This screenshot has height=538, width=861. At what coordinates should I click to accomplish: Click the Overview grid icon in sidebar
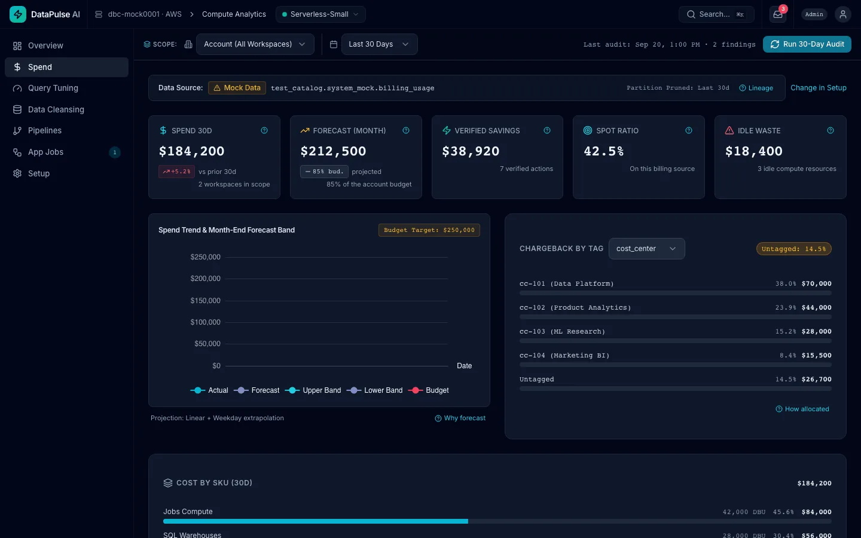[17, 46]
